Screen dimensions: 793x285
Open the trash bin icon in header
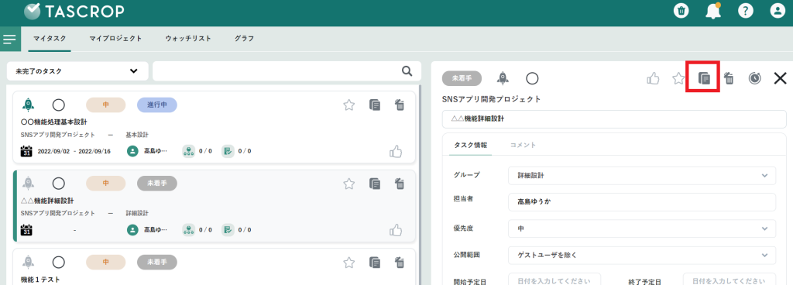pos(681,11)
